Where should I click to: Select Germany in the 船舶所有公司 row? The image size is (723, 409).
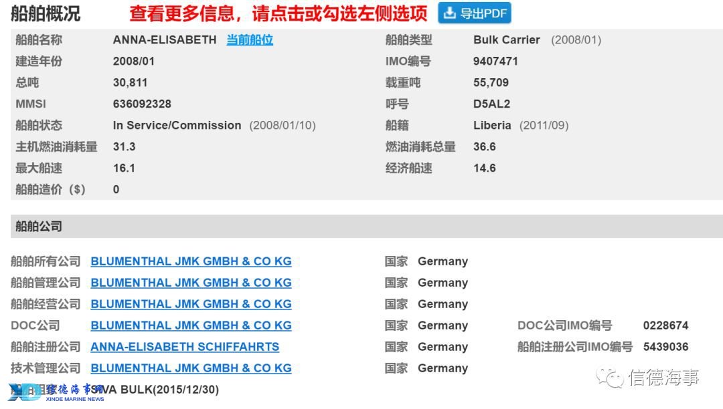pyautogui.click(x=443, y=261)
